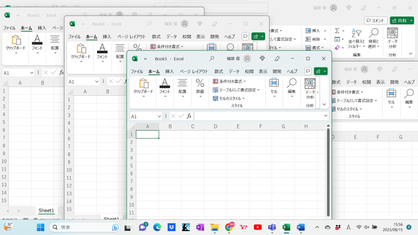
Task: Open Font group in Book3 window
Action: (x=37, y=45)
